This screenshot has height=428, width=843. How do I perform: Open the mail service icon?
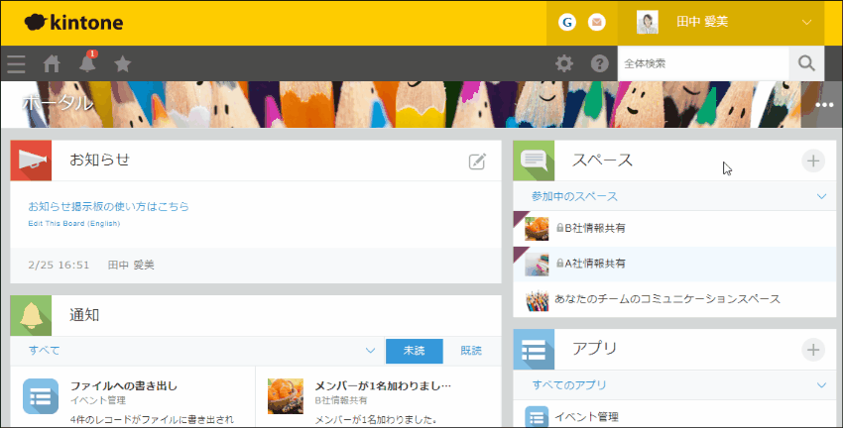coord(597,22)
